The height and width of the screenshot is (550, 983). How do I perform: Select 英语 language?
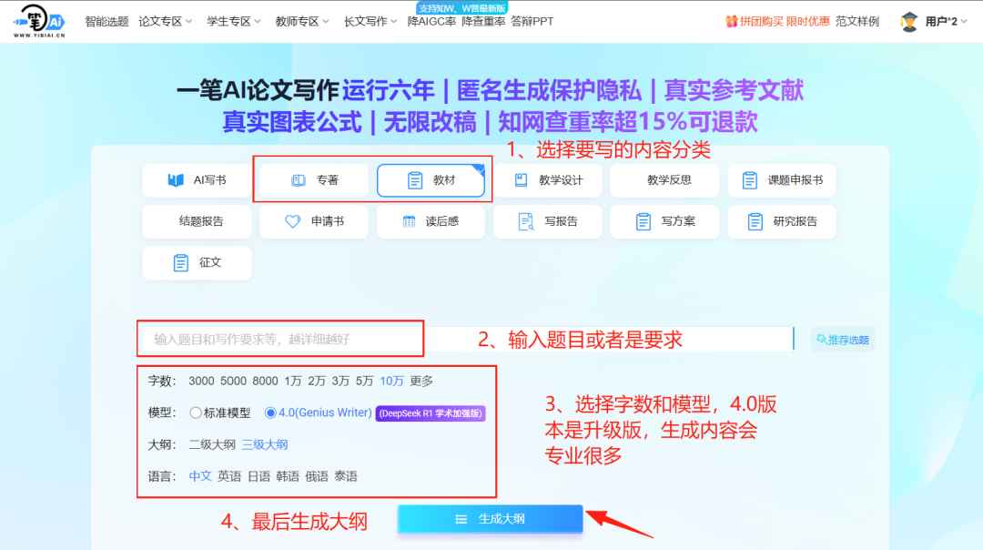tap(229, 476)
